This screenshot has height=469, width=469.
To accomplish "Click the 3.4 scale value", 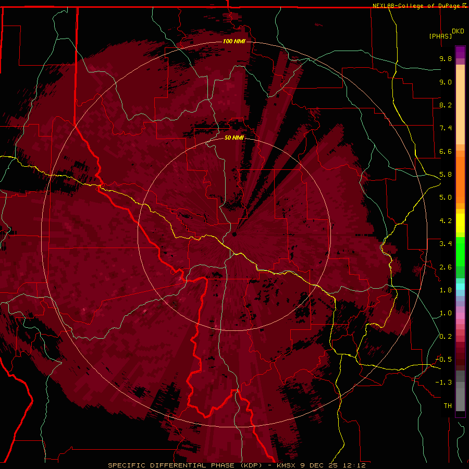I will (x=446, y=244).
